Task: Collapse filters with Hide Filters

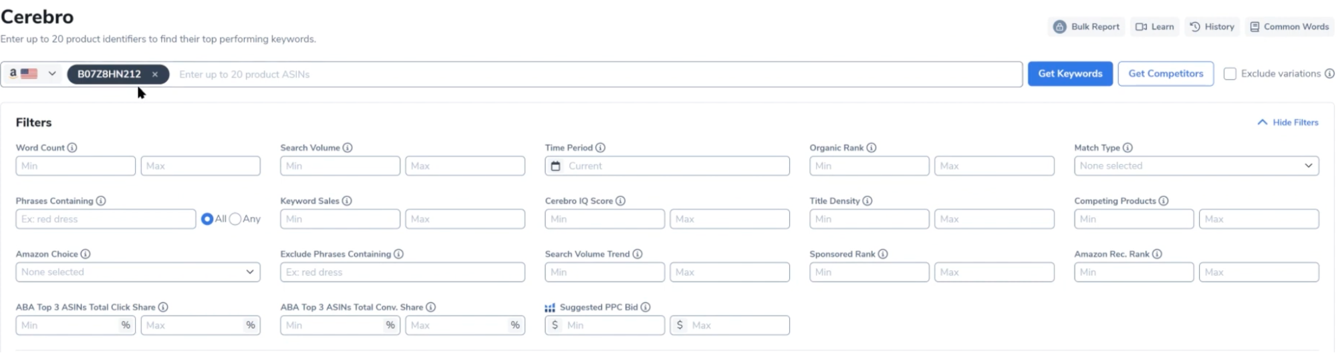Action: (1288, 122)
